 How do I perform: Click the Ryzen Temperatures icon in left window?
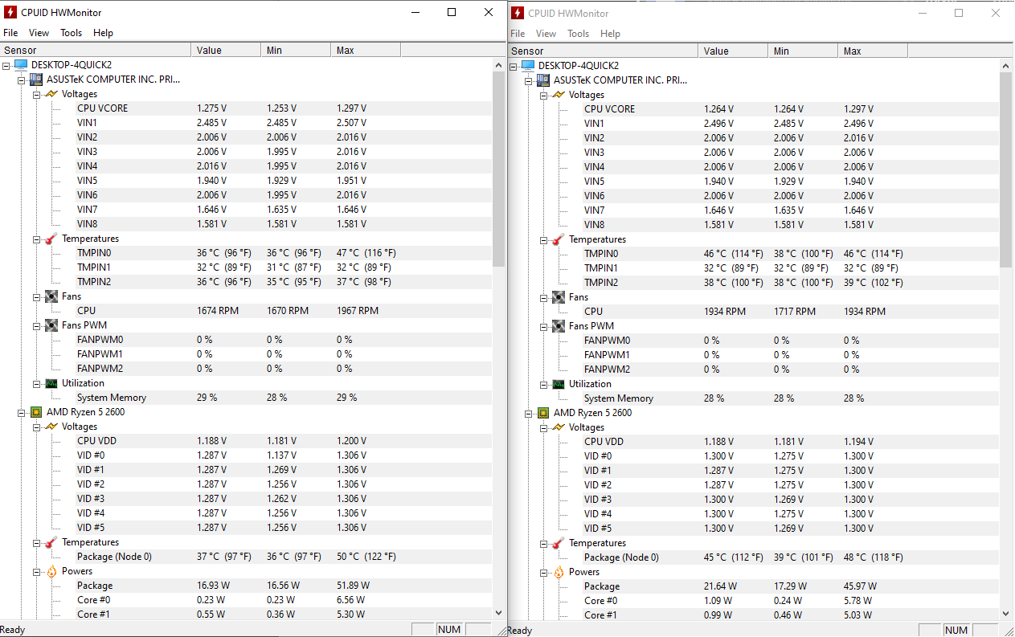[x=51, y=542]
